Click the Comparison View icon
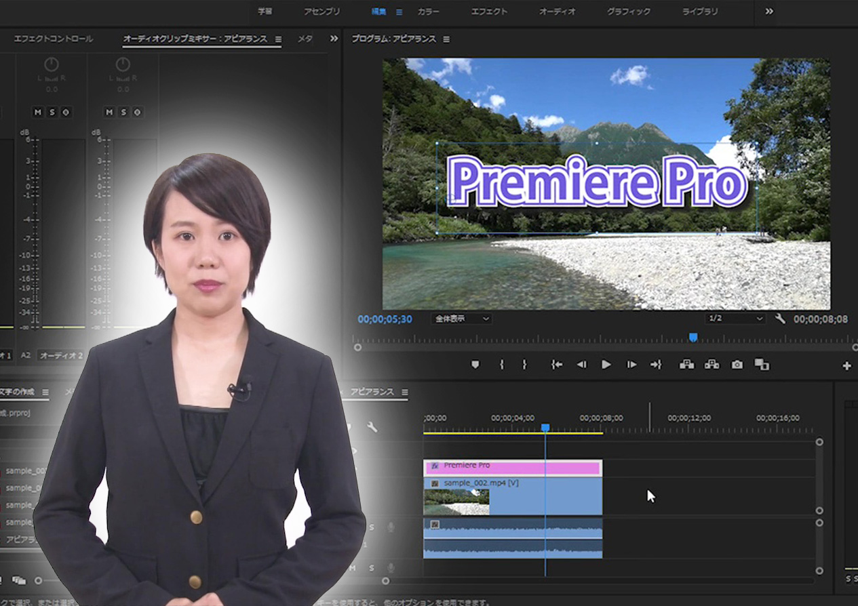 coord(762,365)
